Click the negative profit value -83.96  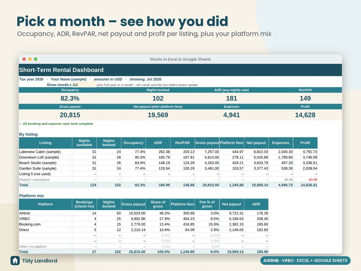[312, 179]
